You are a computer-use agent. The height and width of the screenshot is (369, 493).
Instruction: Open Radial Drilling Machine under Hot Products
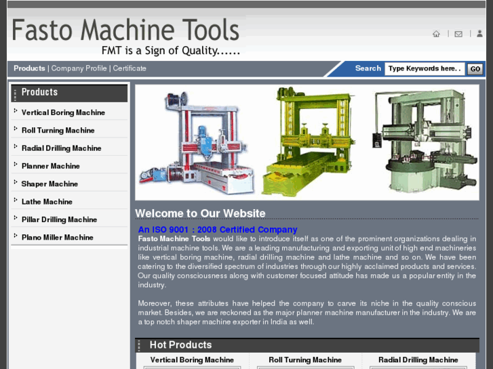tap(418, 360)
